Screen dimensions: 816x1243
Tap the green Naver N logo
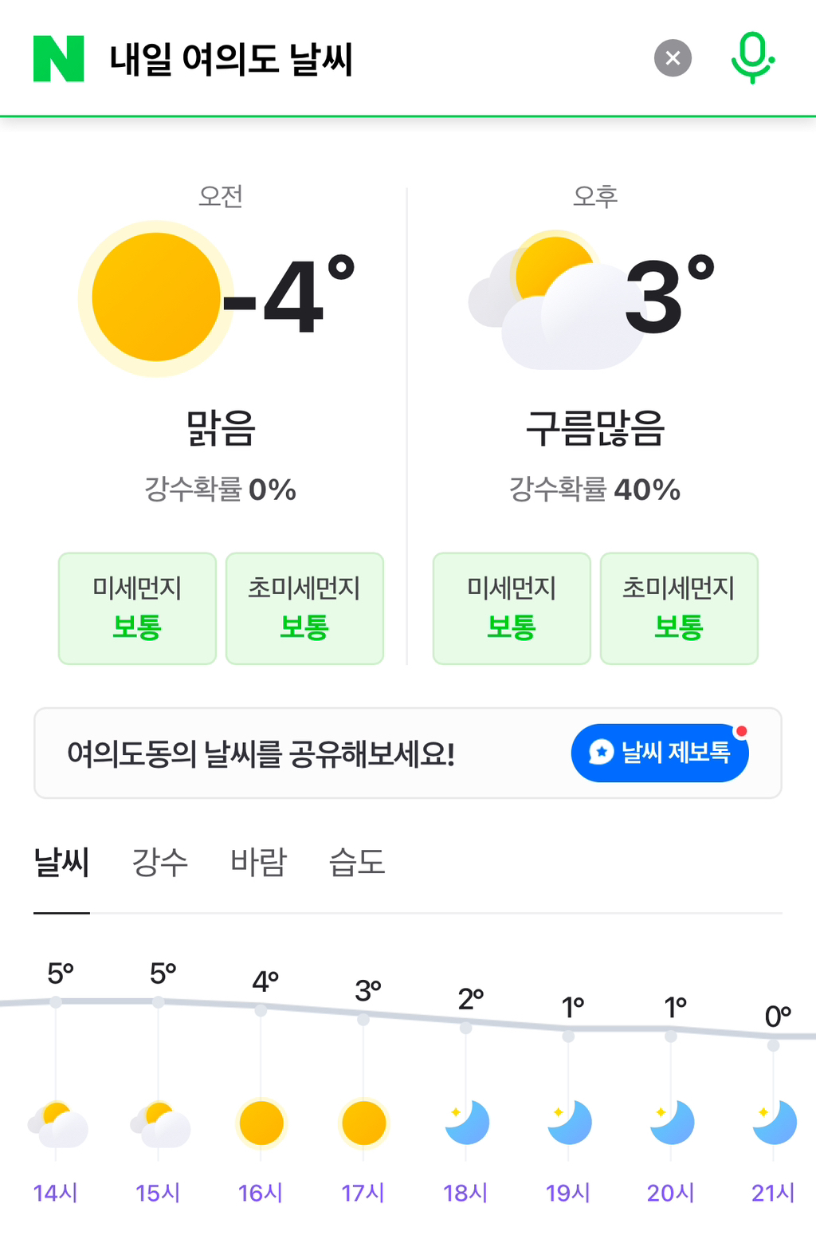click(58, 58)
